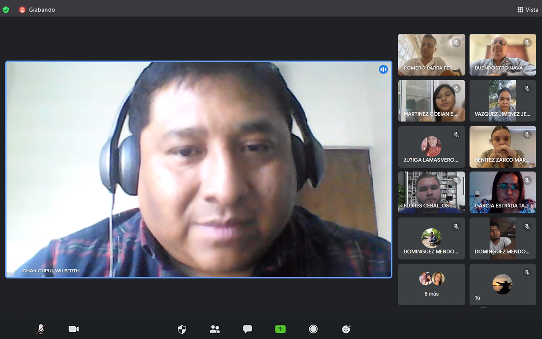
Task: Click the Record circle button in toolbar
Action: pos(313,329)
